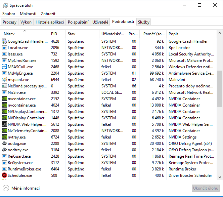Switch to the Výkon tab

click(26, 22)
